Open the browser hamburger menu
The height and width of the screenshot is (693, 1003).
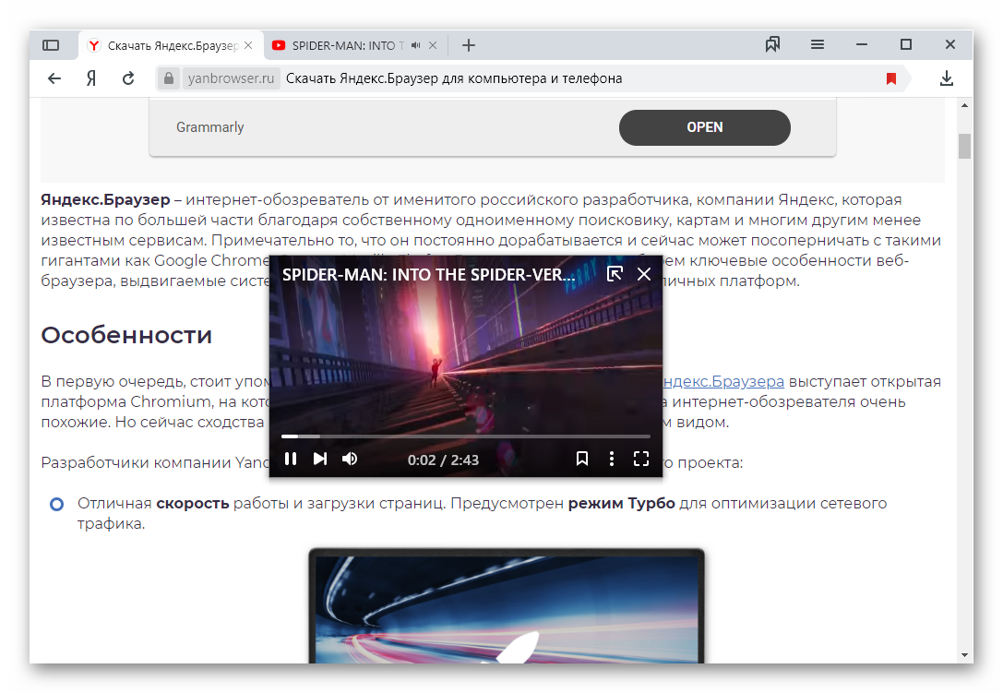point(817,44)
